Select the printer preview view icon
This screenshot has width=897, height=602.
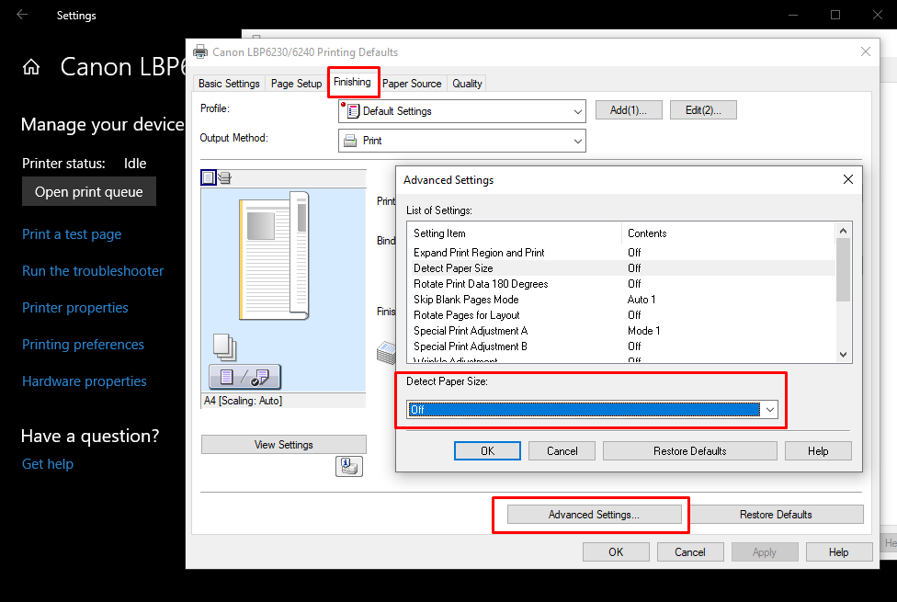(225, 178)
